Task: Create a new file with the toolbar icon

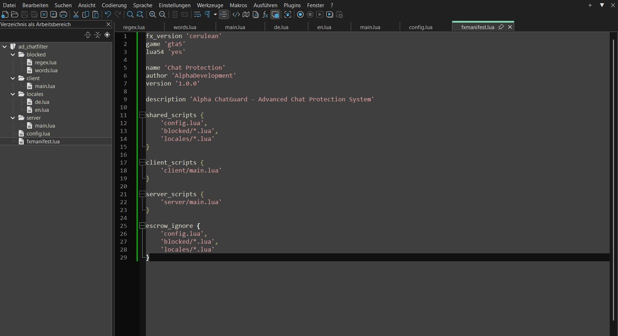Action: (5, 15)
